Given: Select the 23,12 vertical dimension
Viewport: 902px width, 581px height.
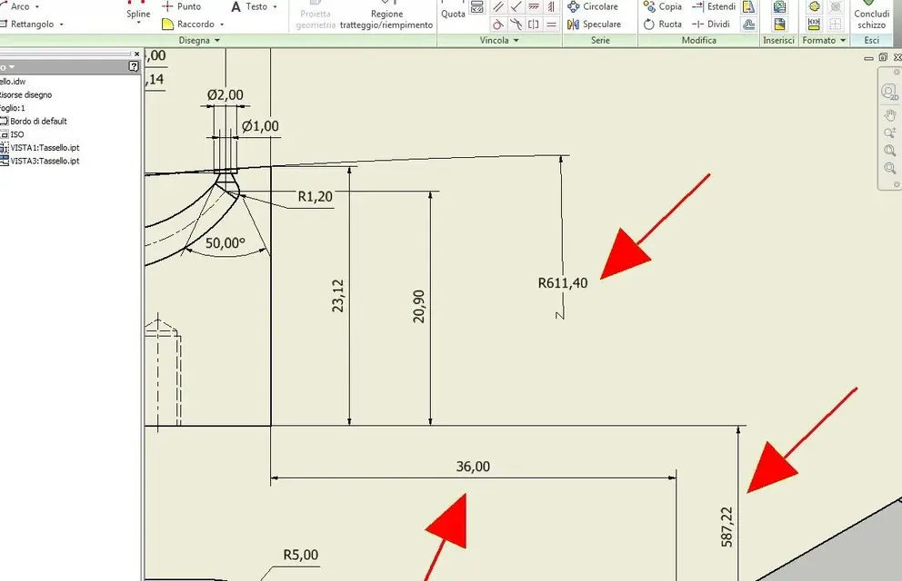Looking at the screenshot, I should [x=337, y=296].
